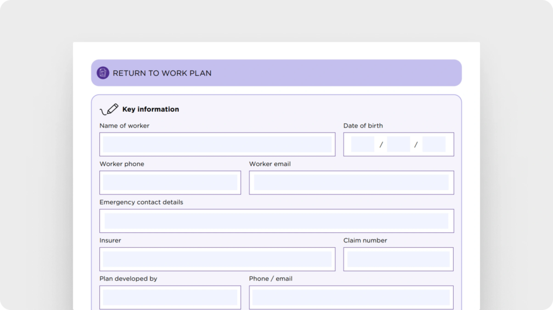The image size is (553, 310).
Task: Click the document icon beside Return to Work Plan
Action: tap(103, 73)
